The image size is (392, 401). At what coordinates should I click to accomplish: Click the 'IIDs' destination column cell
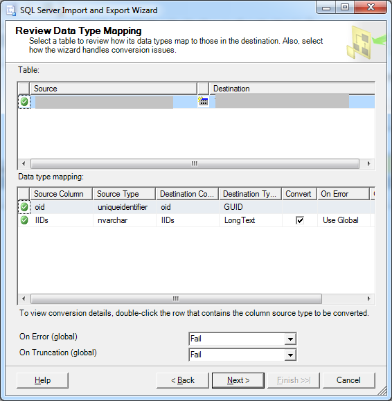tap(188, 220)
